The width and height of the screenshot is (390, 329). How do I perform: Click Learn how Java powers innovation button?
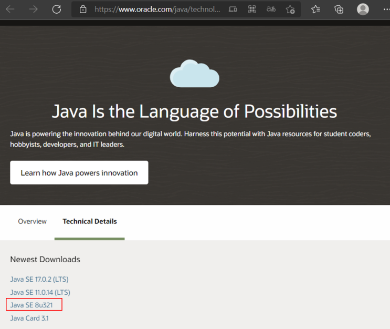[79, 172]
